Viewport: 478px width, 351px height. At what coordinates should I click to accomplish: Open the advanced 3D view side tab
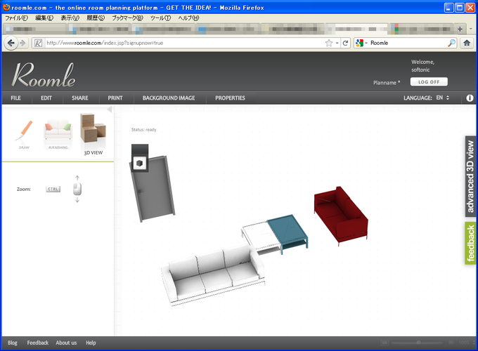[x=471, y=176]
